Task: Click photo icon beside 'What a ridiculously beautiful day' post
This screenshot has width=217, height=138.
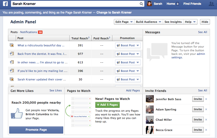Action: click(12, 45)
